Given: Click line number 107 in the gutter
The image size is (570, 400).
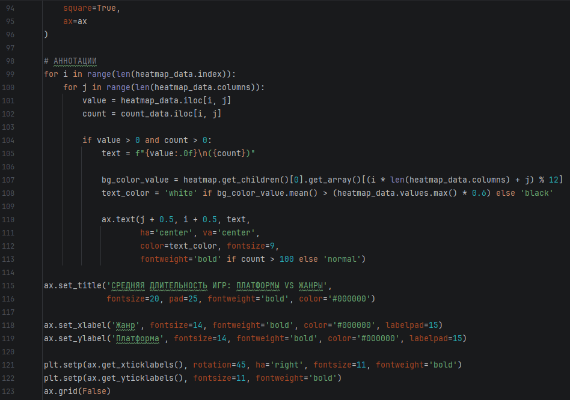Looking at the screenshot, I should point(9,180).
